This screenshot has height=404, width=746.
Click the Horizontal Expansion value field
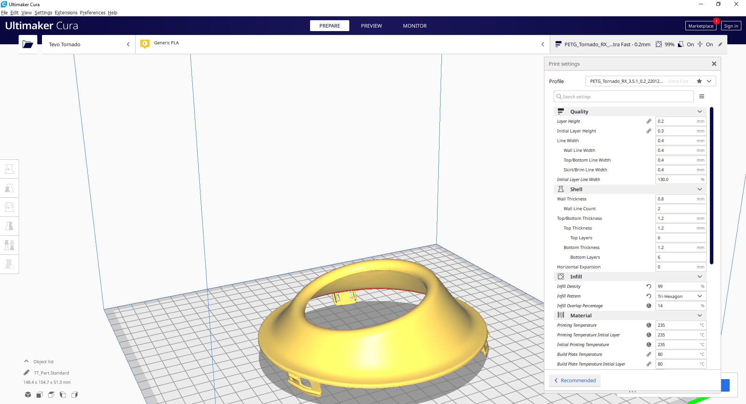[x=681, y=267]
